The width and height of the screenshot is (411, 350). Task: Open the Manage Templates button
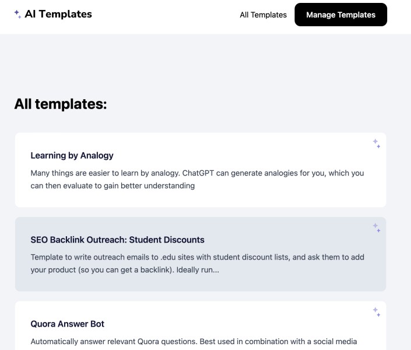tap(341, 15)
